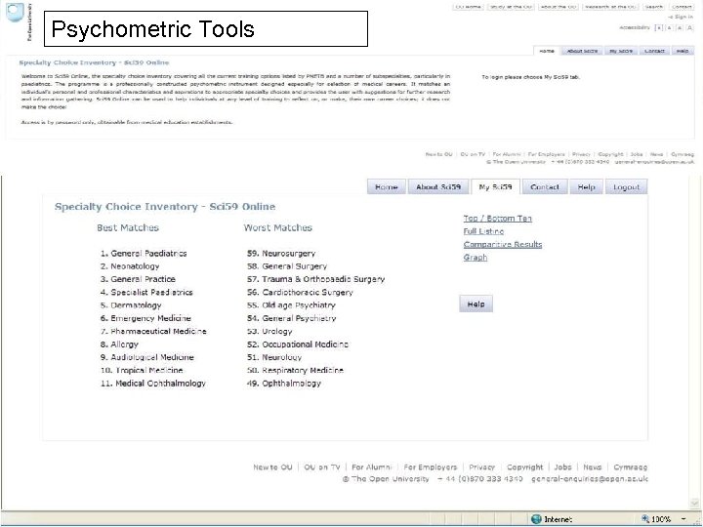Click the Sign in link
This screenshot has height=527, width=703.
(x=682, y=17)
